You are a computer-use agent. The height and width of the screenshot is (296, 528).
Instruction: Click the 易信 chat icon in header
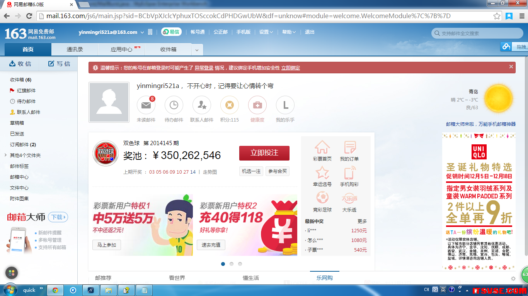tap(171, 32)
